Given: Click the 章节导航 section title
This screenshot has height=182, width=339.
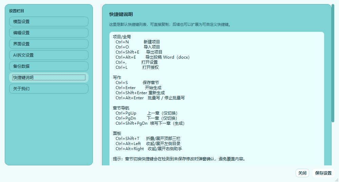Looking at the screenshot, I should point(121,108).
